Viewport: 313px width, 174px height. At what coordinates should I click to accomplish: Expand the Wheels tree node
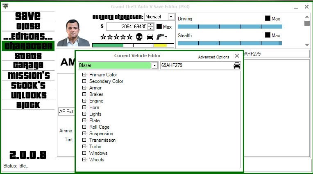pos(84,160)
